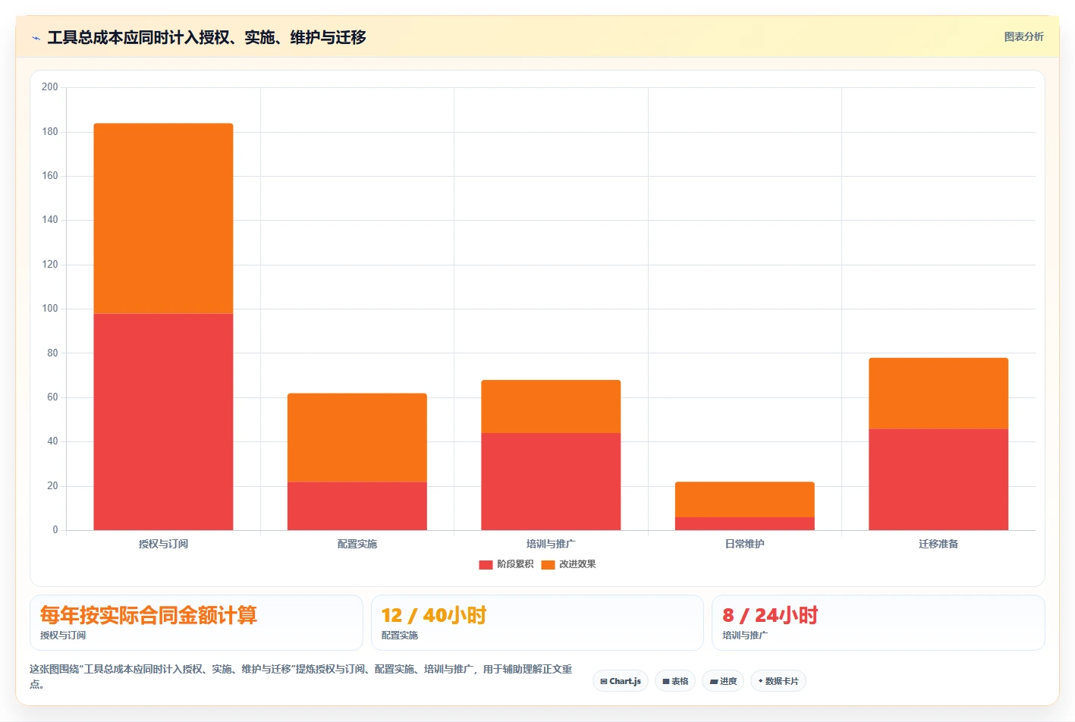Click the 图表分析 label in the header

(x=1023, y=36)
